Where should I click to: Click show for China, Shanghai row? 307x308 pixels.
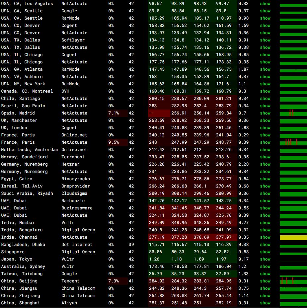pos(265,303)
